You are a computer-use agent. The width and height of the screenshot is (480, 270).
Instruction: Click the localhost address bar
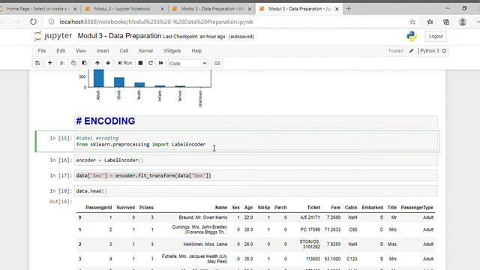[156, 22]
